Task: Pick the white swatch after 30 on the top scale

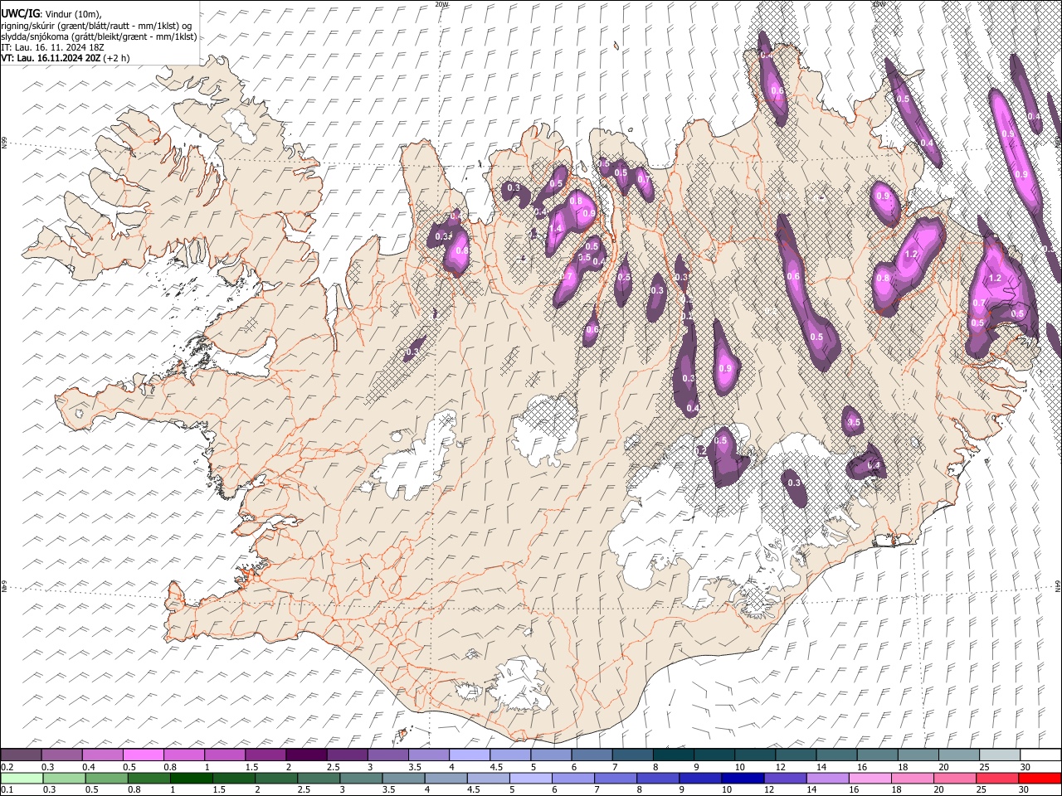Action: pyautogui.click(x=1040, y=755)
